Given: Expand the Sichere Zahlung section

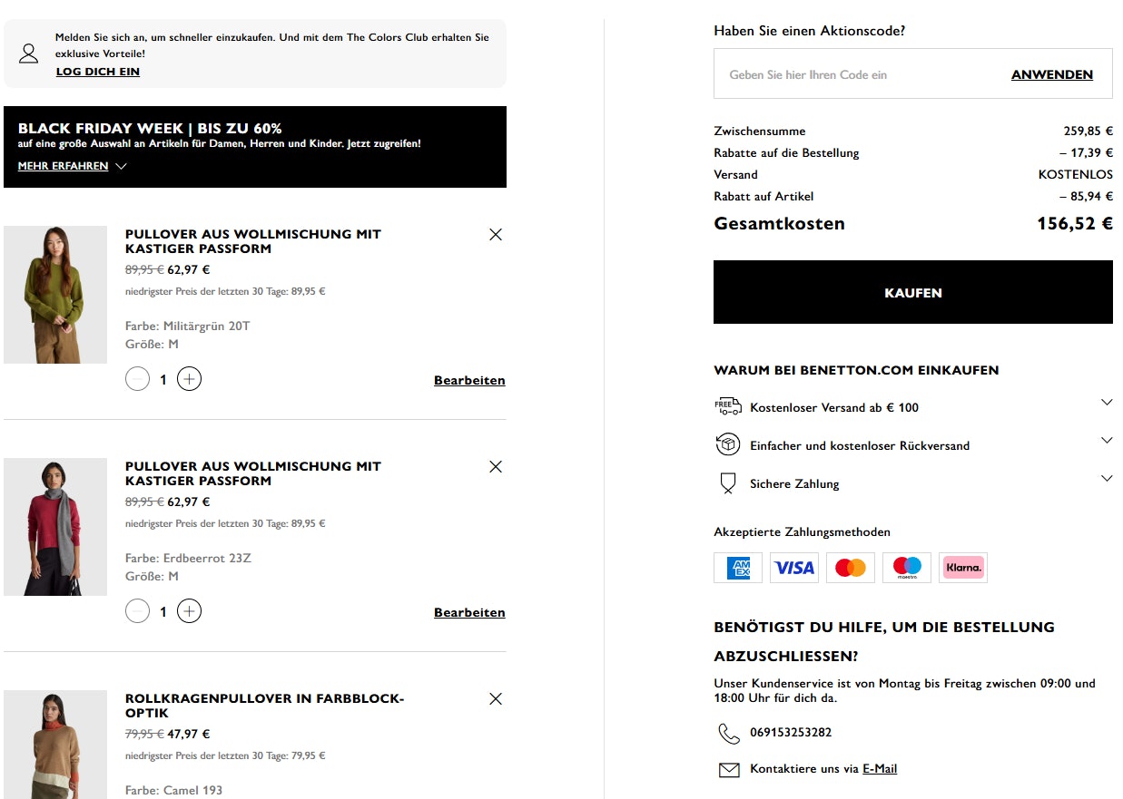Looking at the screenshot, I should point(1106,479).
